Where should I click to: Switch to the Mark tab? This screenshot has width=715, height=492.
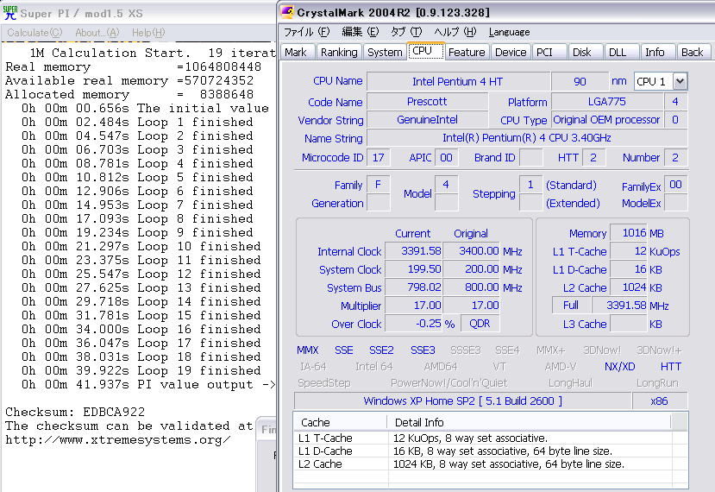point(296,52)
